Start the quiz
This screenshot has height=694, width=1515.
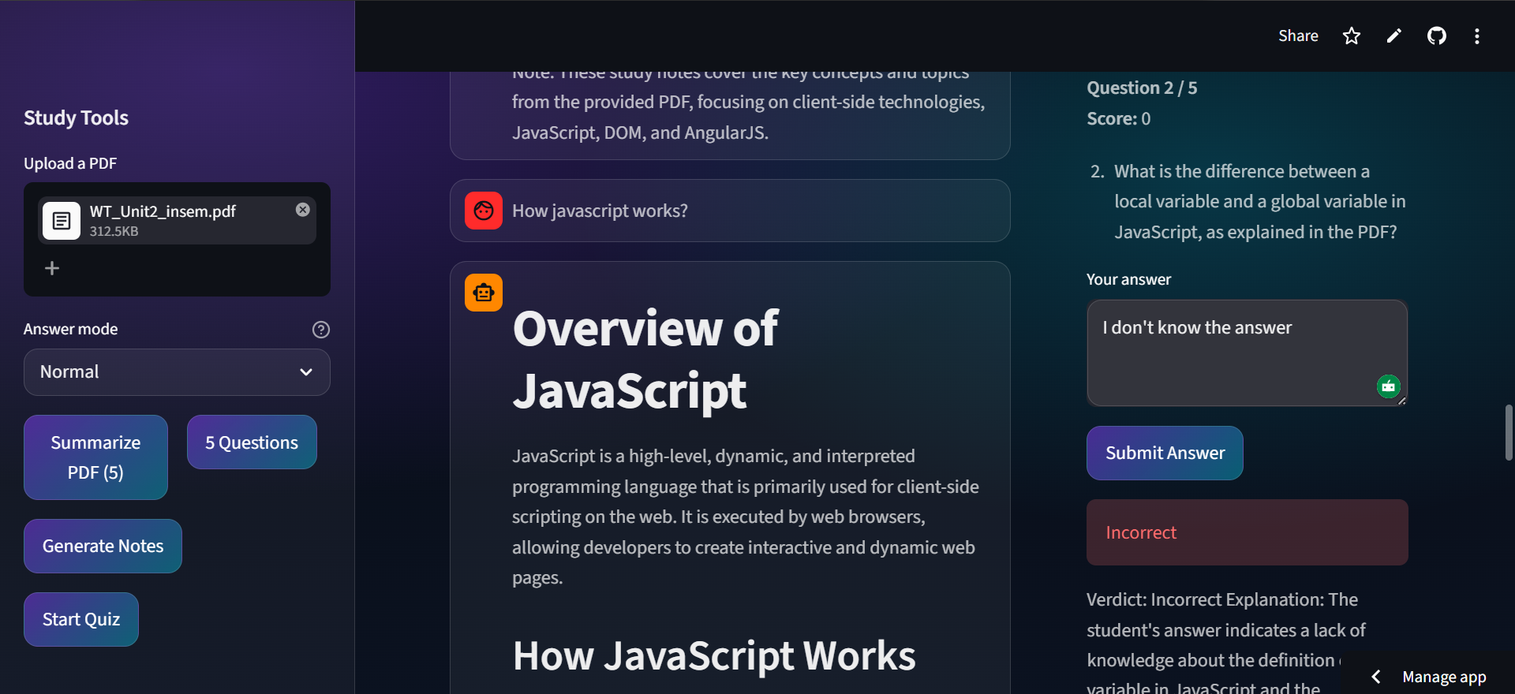point(81,620)
